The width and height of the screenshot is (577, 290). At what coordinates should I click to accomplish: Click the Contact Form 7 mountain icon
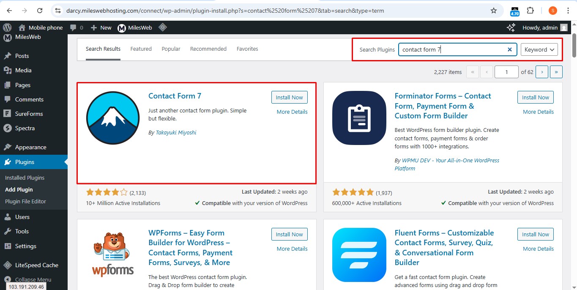[113, 118]
